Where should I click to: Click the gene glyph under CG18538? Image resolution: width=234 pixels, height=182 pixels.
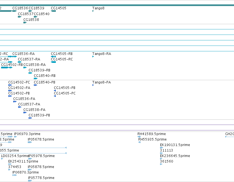tap(25, 23)
